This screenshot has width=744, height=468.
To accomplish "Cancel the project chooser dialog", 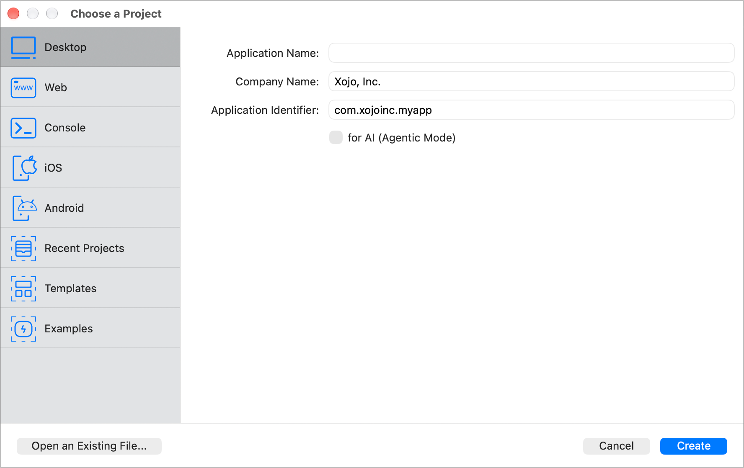I will (x=616, y=446).
